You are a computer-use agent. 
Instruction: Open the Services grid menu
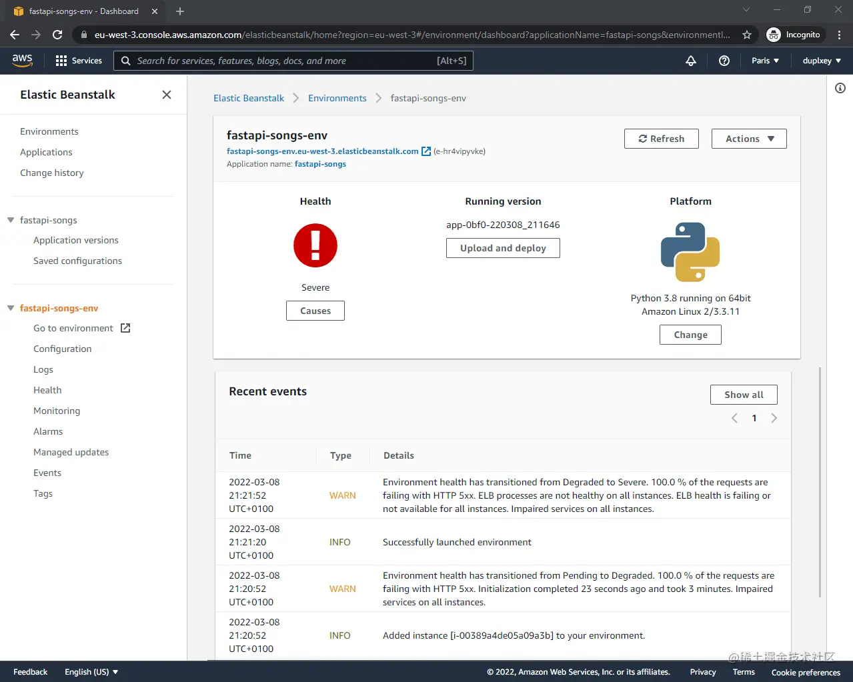pyautogui.click(x=79, y=61)
